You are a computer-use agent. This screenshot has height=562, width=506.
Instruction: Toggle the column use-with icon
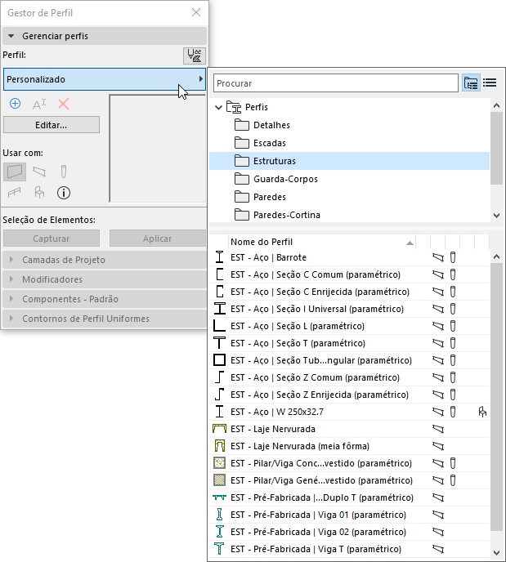click(64, 172)
